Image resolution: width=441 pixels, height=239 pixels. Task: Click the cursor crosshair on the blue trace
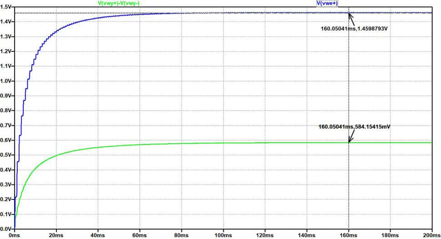tap(349, 13)
